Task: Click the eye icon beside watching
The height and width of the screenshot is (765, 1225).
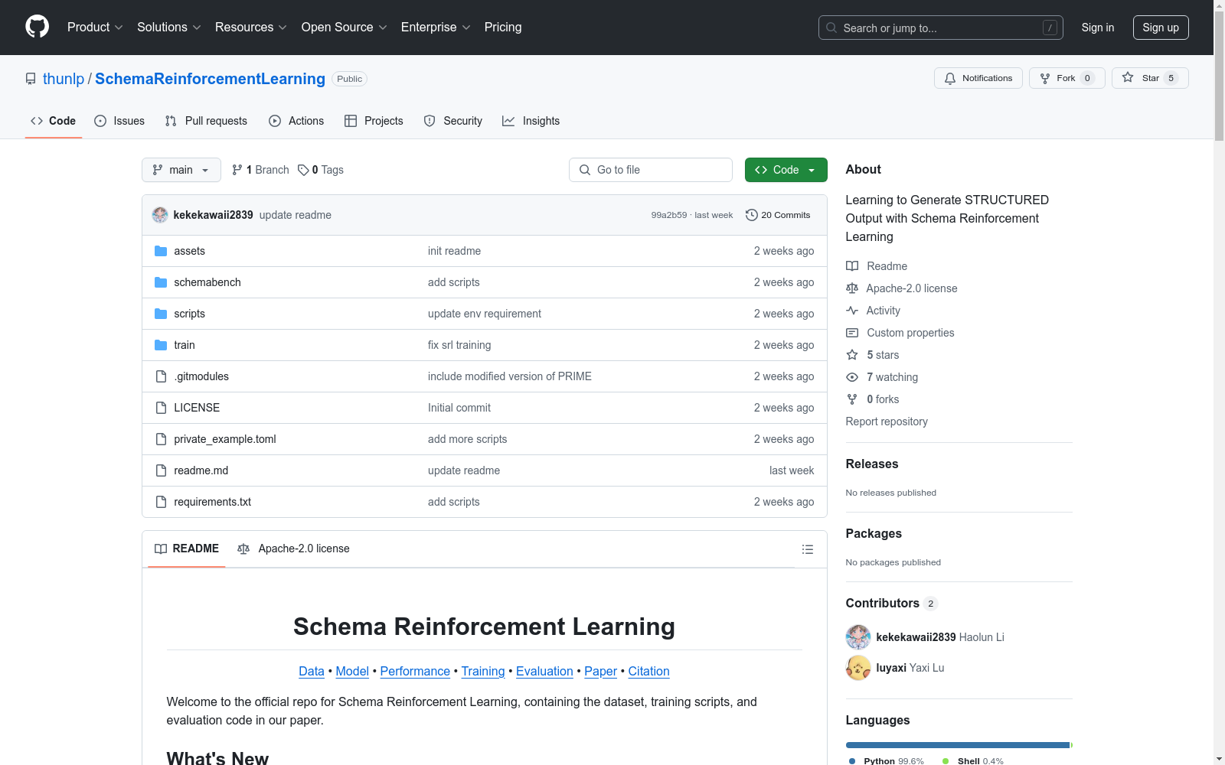Action: [852, 377]
